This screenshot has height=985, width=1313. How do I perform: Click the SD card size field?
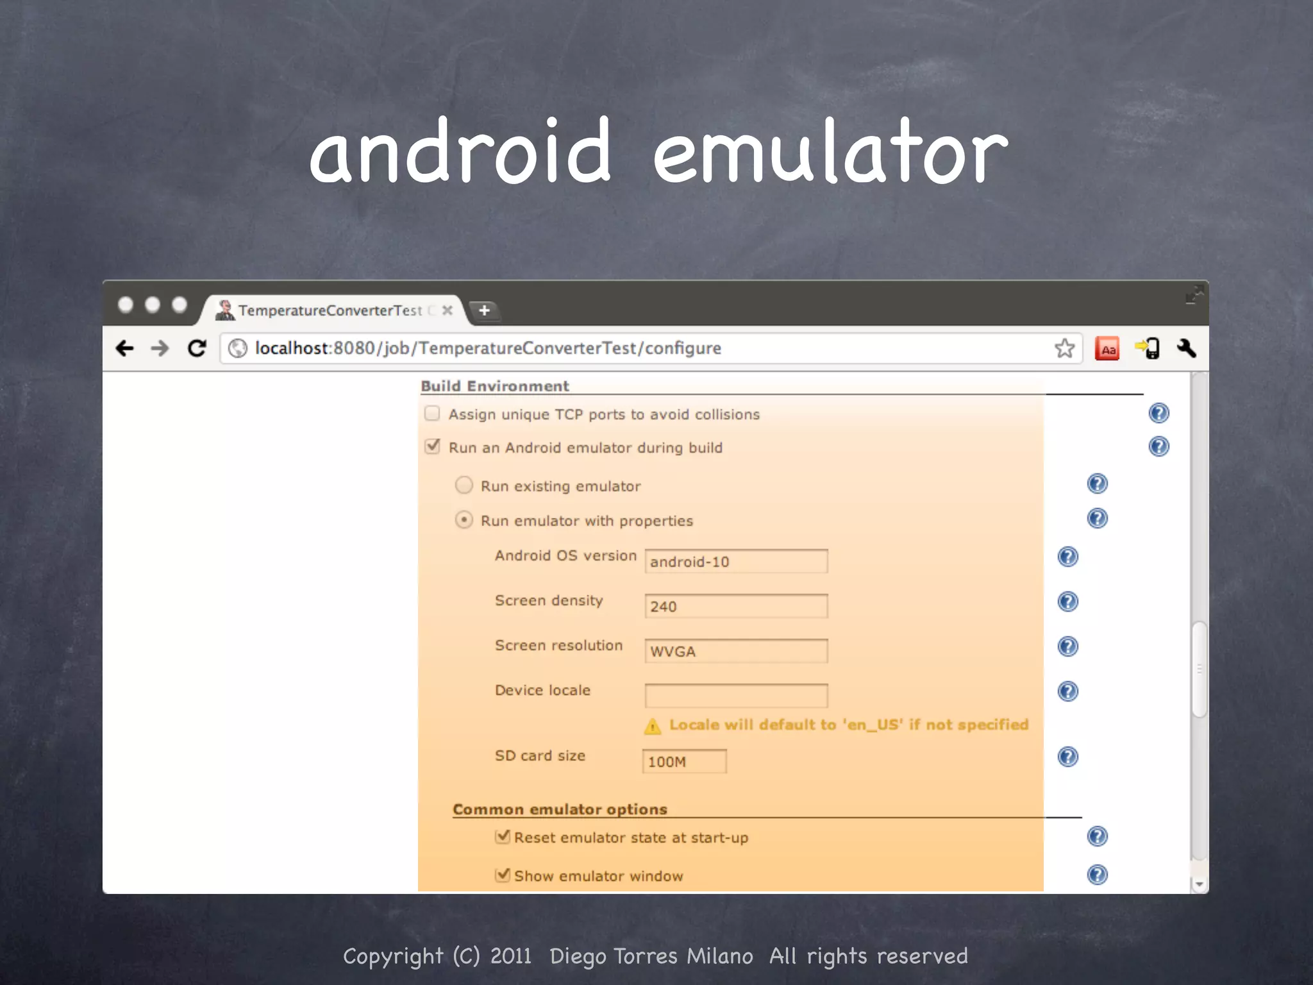(684, 761)
